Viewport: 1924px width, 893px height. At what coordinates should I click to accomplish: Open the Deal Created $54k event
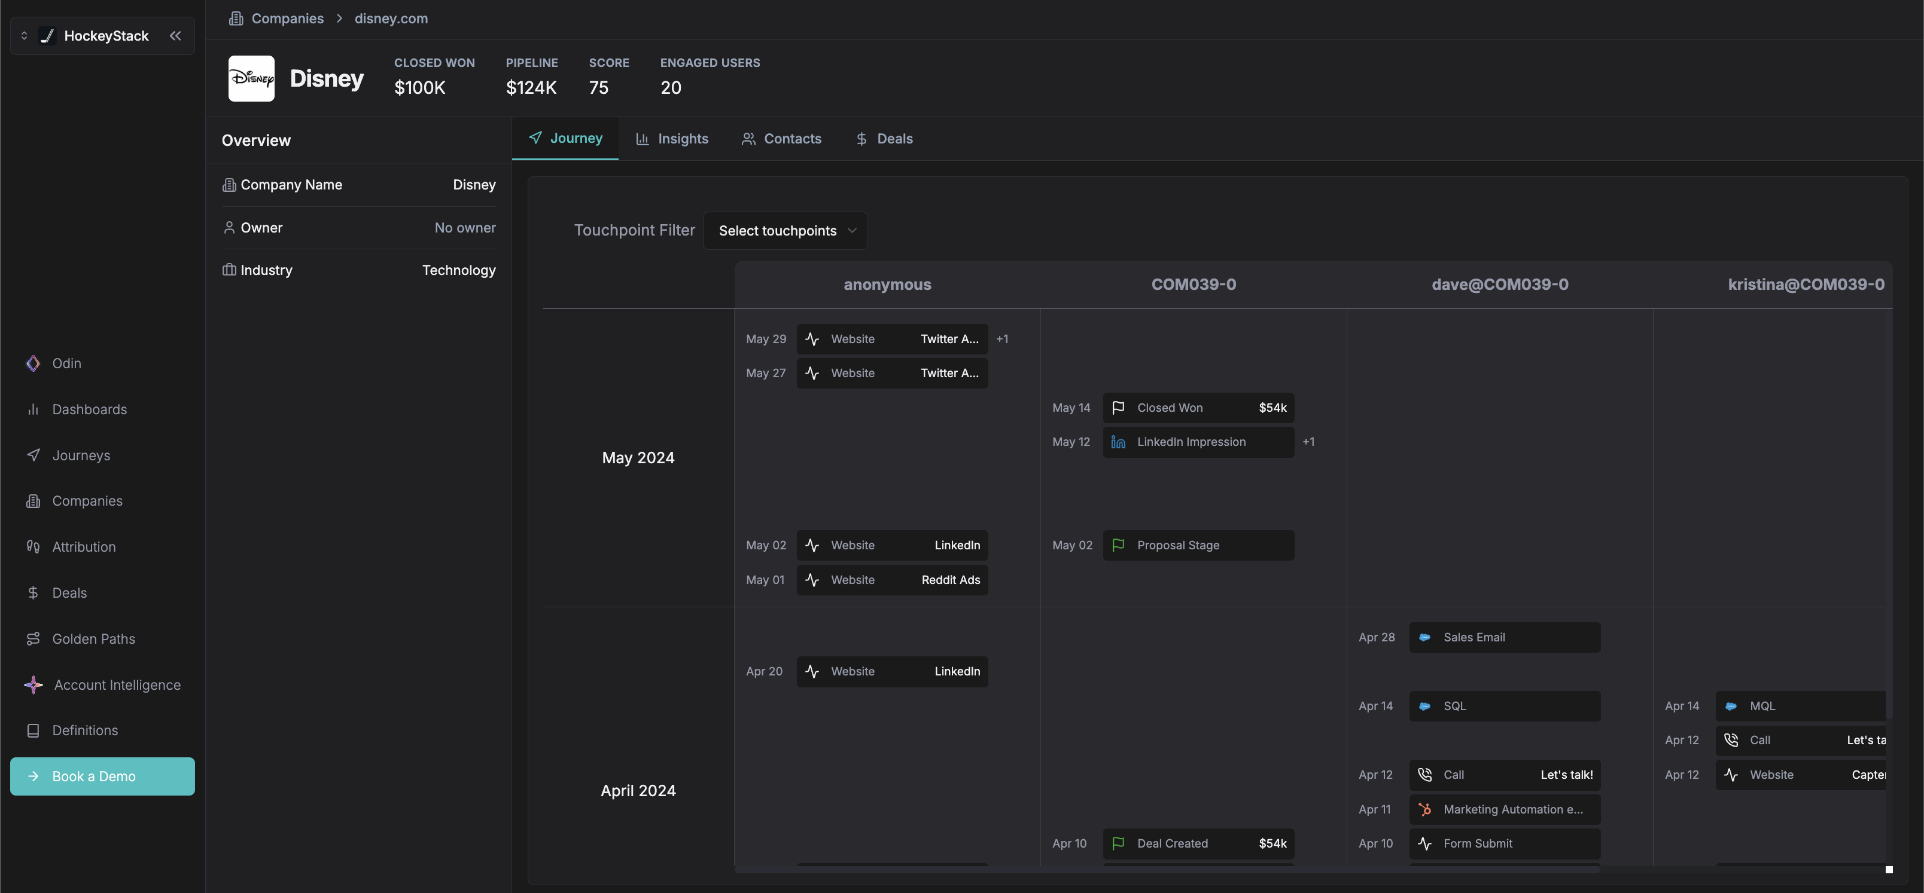click(1199, 844)
